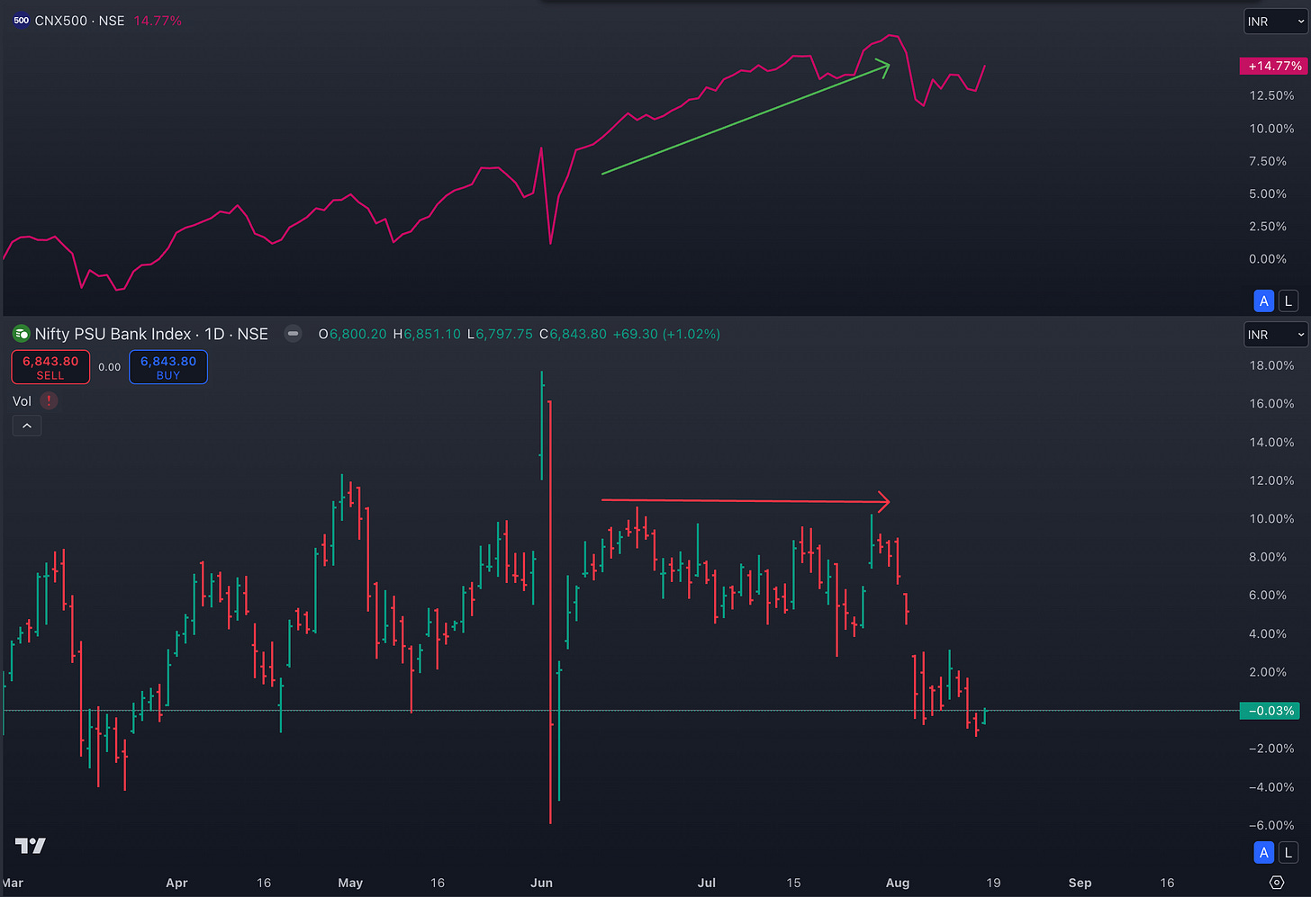1311x897 pixels.
Task: Click the 6,843.80 BUY button
Action: click(x=168, y=367)
